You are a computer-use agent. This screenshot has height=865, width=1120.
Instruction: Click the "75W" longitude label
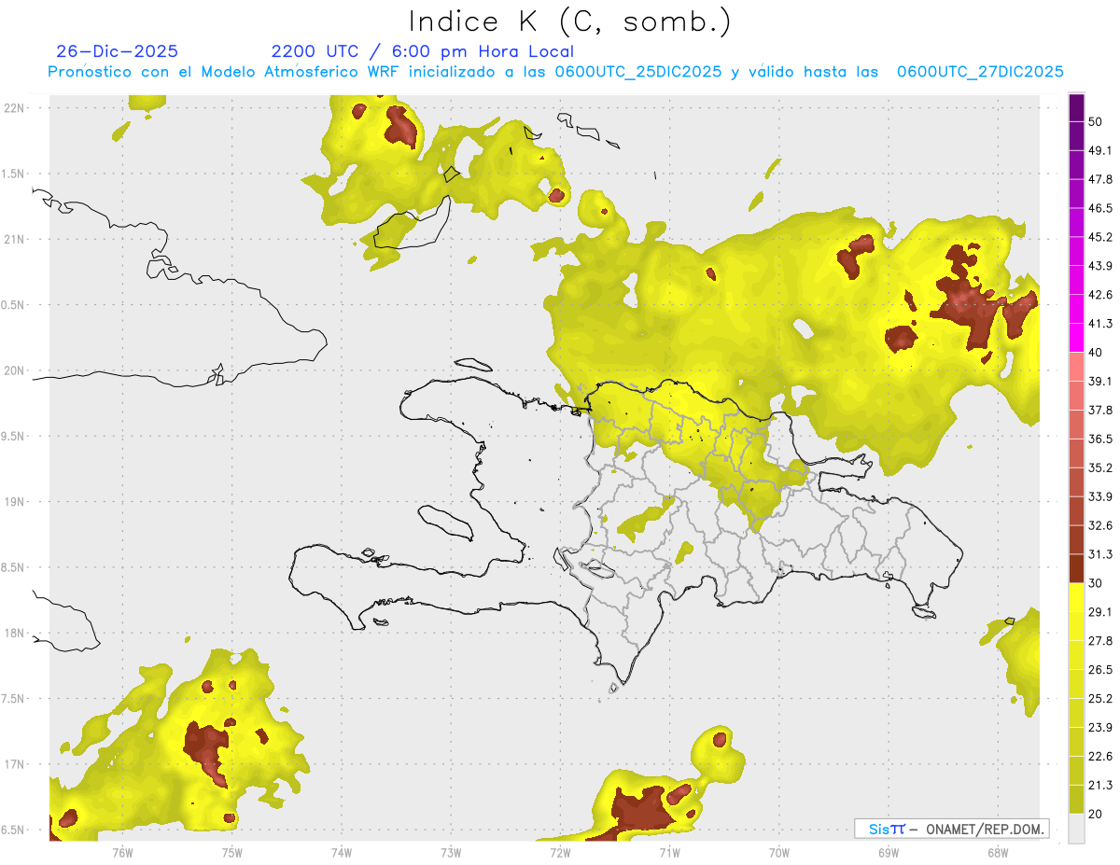(x=231, y=852)
